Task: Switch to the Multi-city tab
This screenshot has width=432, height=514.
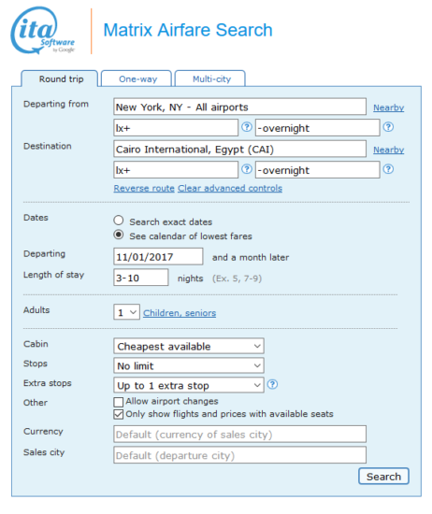Action: 210,79
